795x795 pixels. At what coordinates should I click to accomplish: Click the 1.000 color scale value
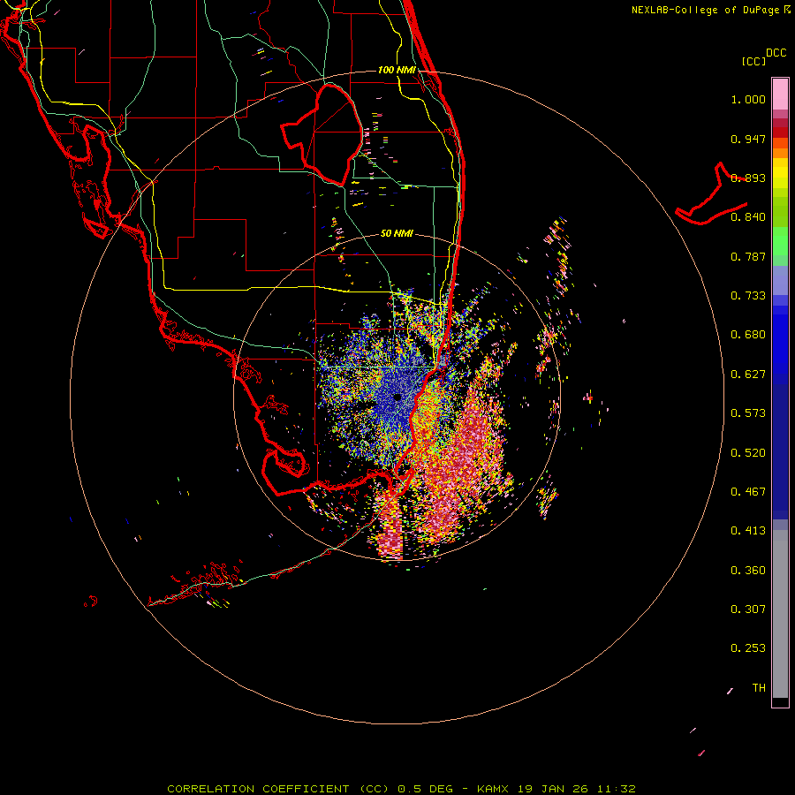[x=748, y=100]
